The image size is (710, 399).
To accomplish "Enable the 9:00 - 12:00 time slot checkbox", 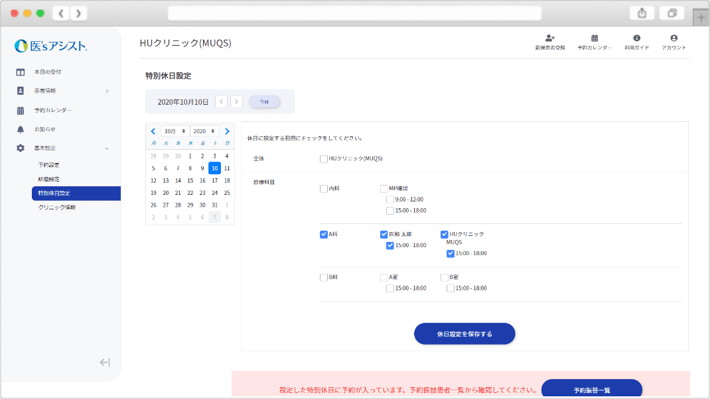I will [390, 199].
